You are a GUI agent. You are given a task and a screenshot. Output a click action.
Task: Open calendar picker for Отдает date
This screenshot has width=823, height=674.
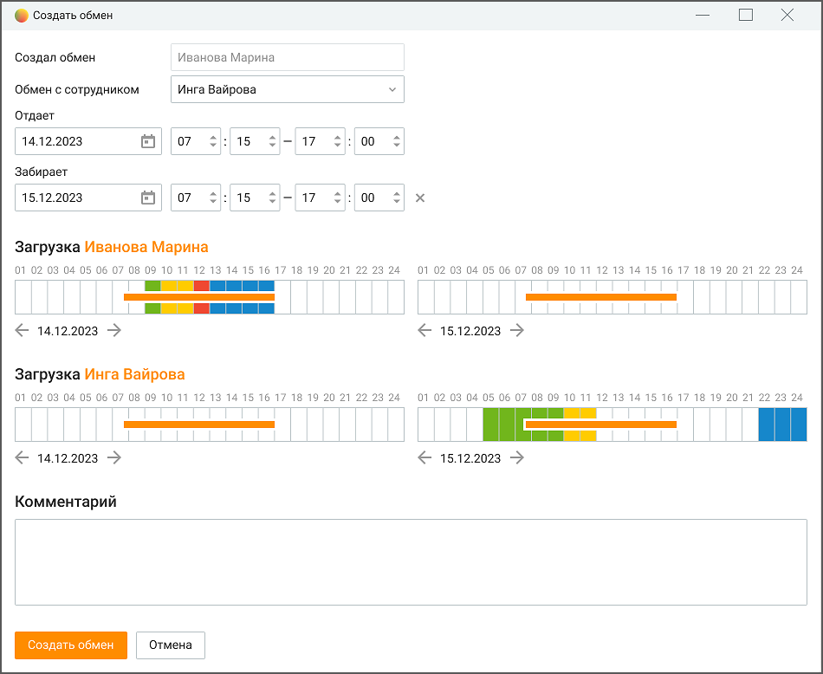[x=148, y=141]
